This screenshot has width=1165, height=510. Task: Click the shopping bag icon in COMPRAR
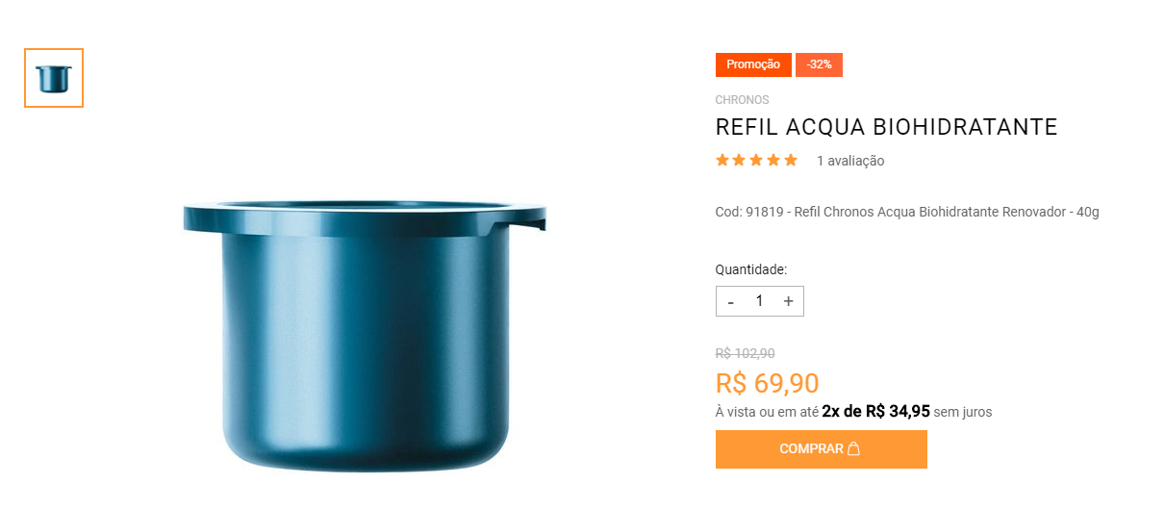click(x=853, y=449)
